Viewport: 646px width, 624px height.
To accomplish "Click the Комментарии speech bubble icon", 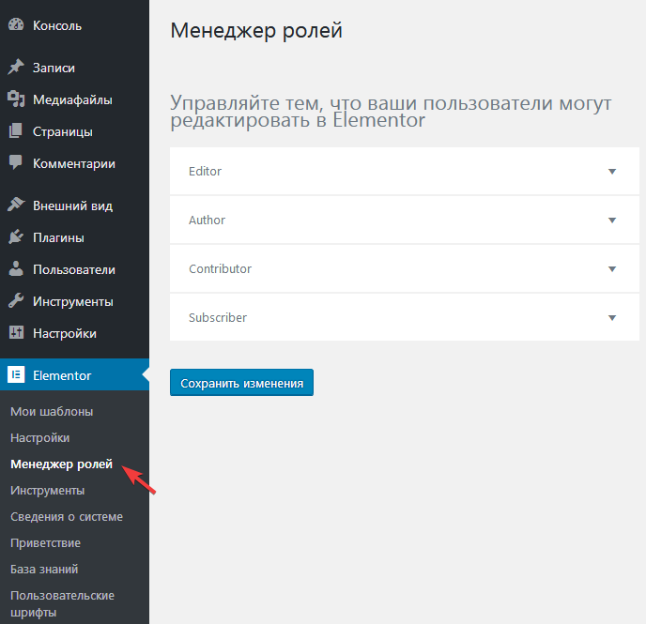I will 16,163.
